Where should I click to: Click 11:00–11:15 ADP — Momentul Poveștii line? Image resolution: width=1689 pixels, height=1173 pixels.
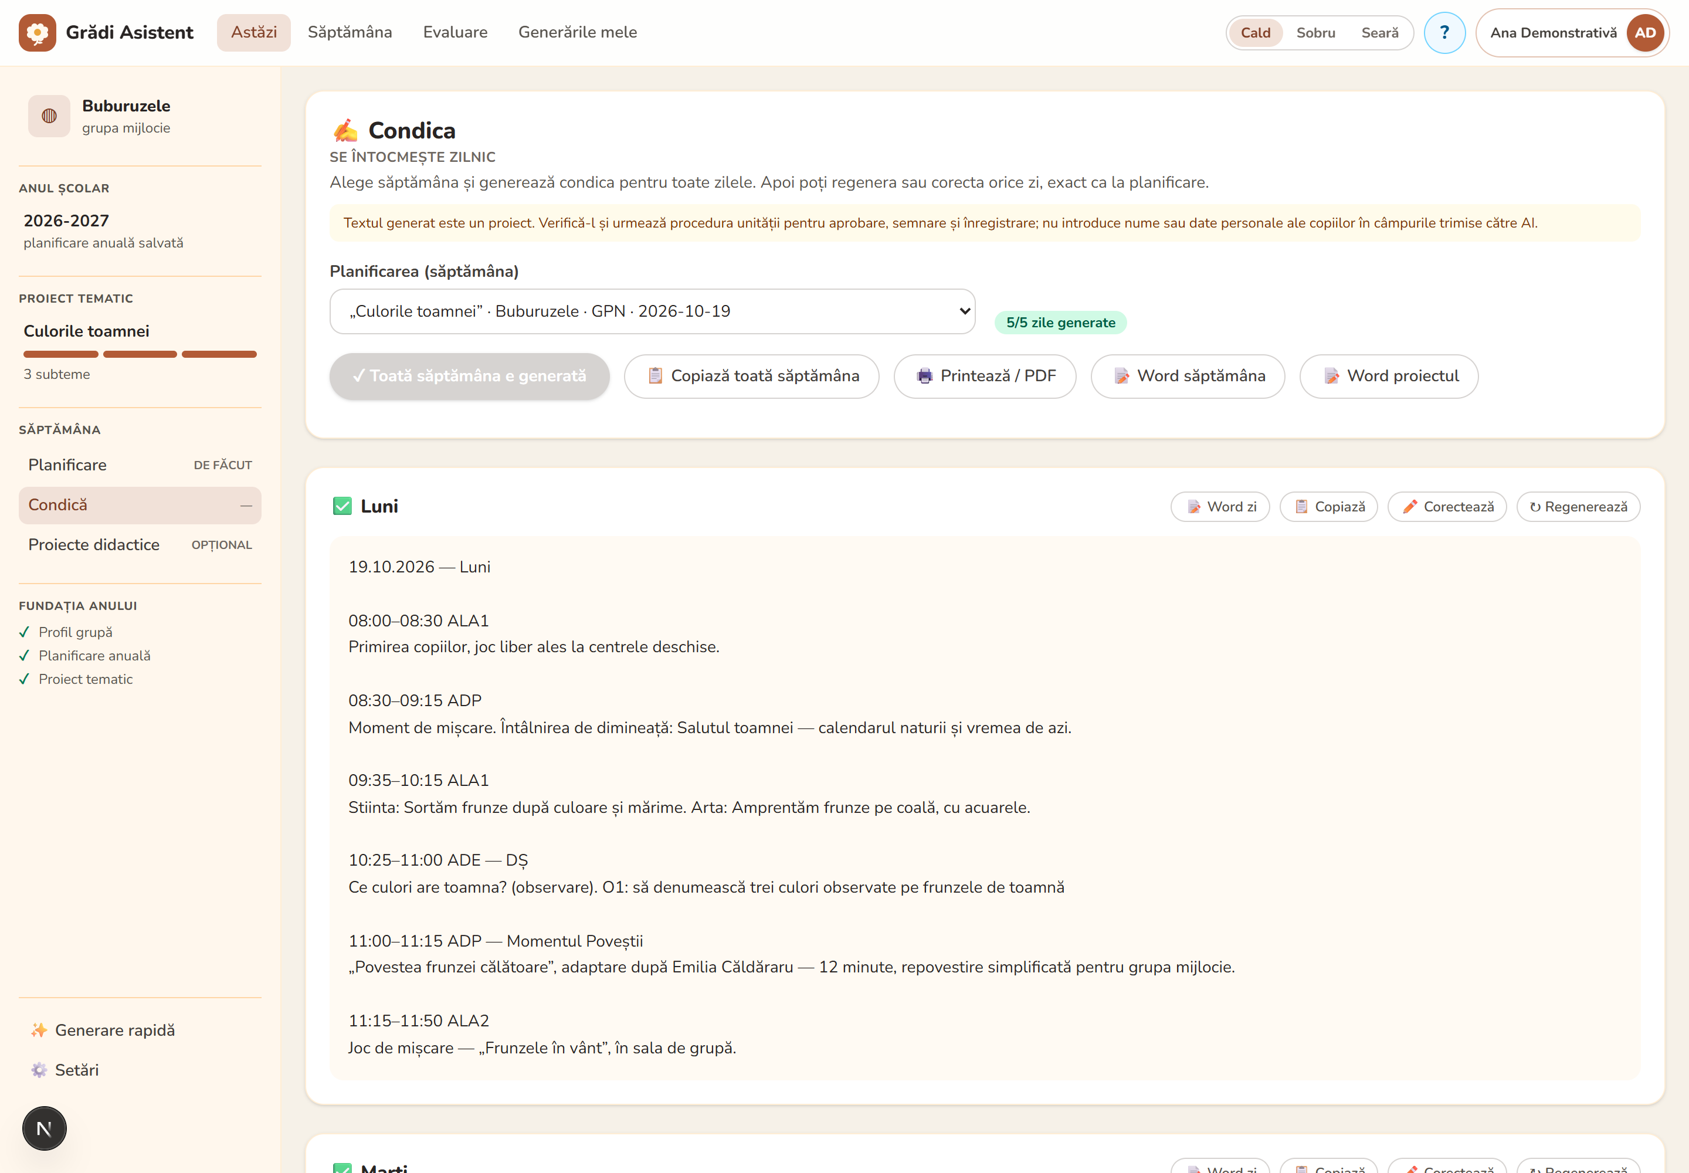496,941
